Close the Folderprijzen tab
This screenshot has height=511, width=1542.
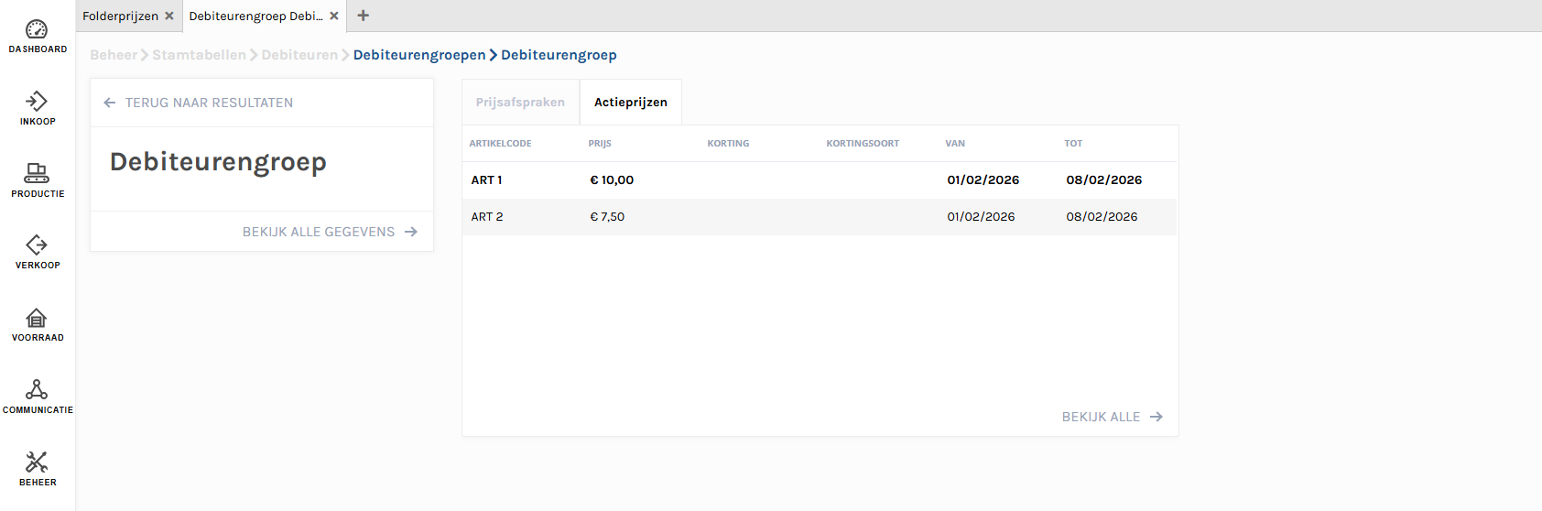coord(169,16)
